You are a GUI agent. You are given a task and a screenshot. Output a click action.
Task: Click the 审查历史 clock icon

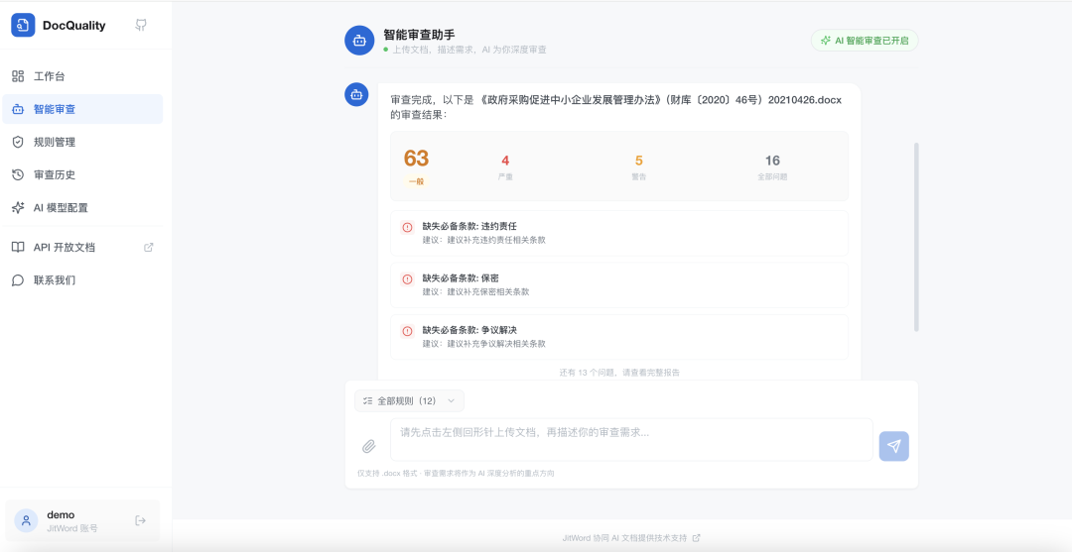click(x=18, y=174)
